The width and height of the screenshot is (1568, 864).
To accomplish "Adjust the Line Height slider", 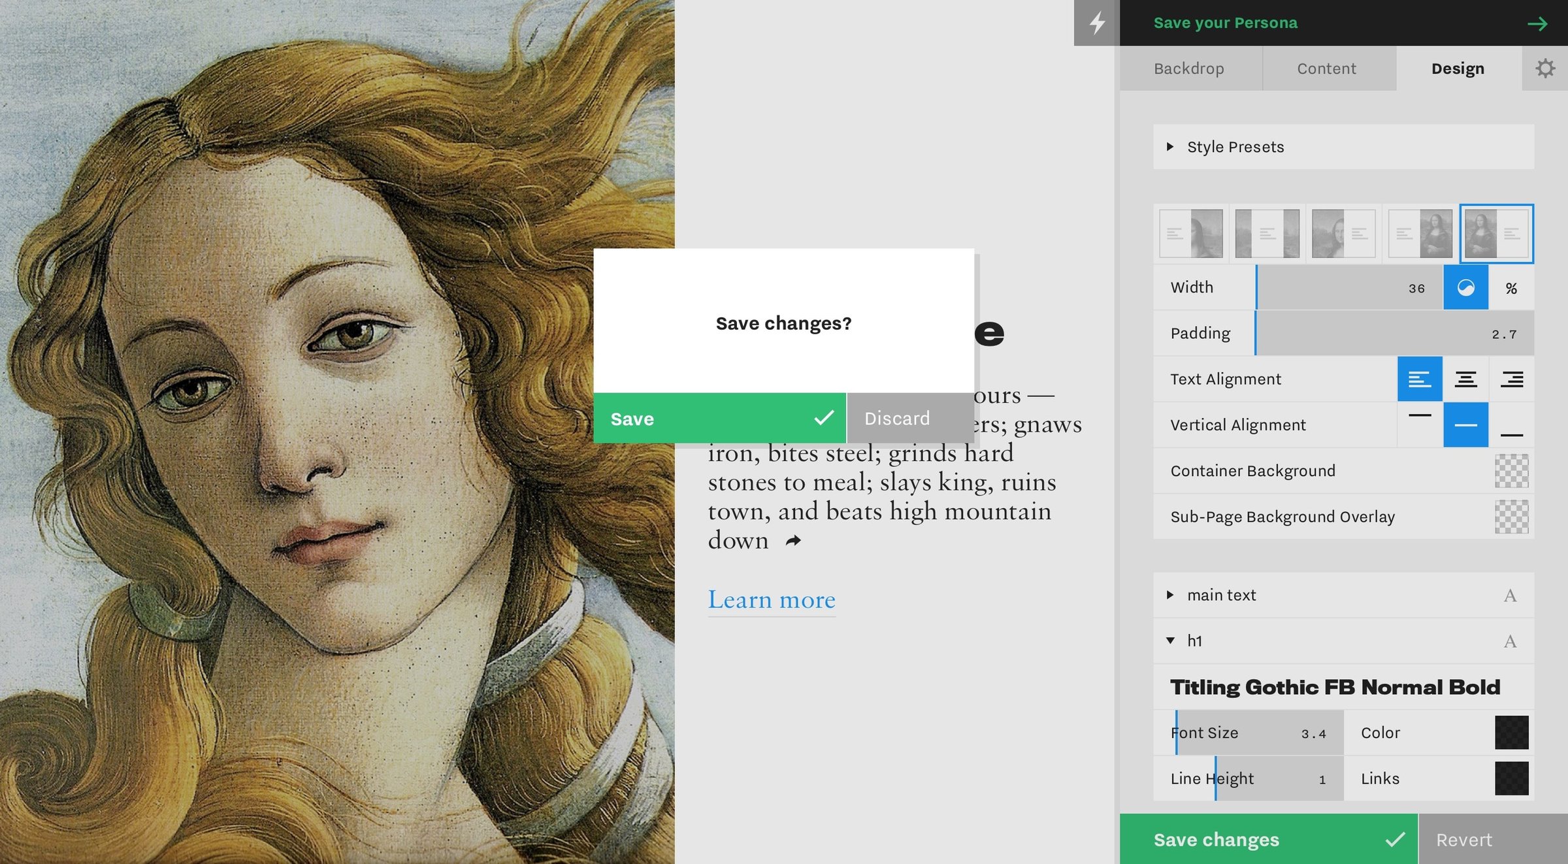I will click(x=1249, y=778).
